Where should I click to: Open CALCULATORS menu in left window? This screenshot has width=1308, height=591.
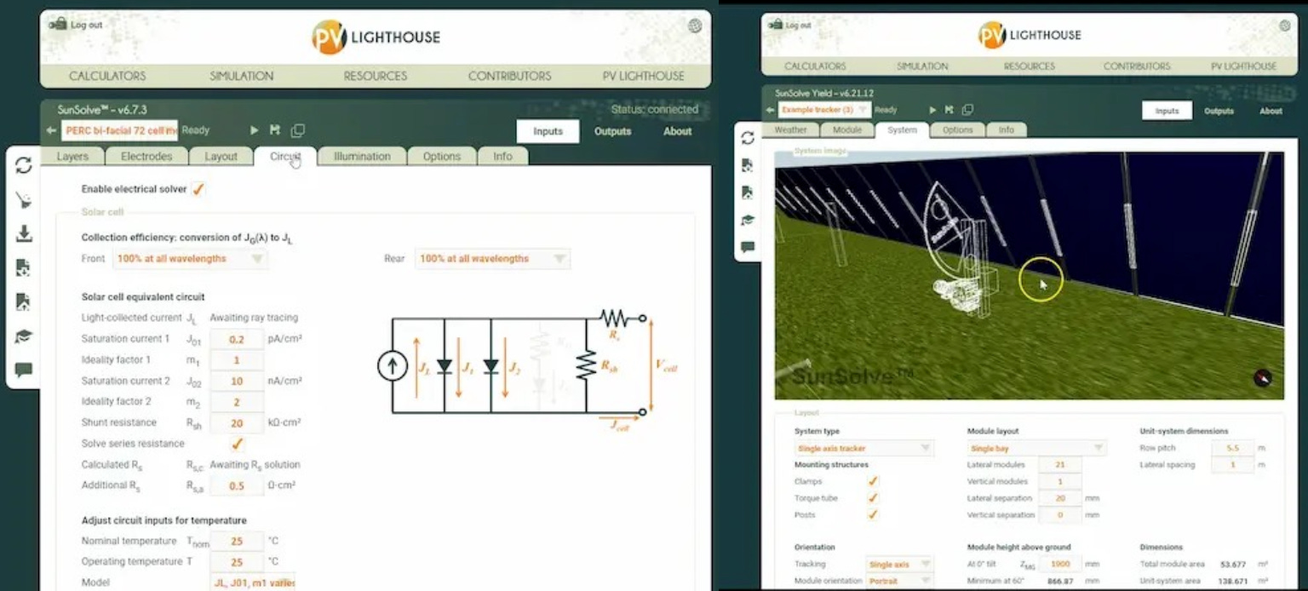point(107,76)
